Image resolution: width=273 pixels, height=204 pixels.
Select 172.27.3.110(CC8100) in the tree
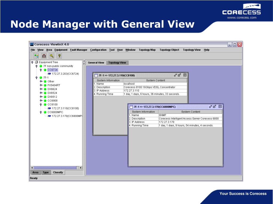tap(65, 108)
